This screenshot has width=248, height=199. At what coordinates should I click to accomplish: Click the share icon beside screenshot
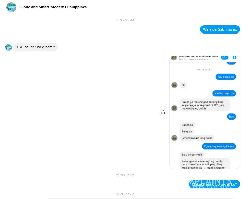[163, 112]
